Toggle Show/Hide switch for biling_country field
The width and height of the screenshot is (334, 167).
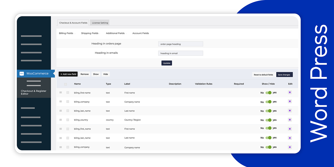(268, 120)
